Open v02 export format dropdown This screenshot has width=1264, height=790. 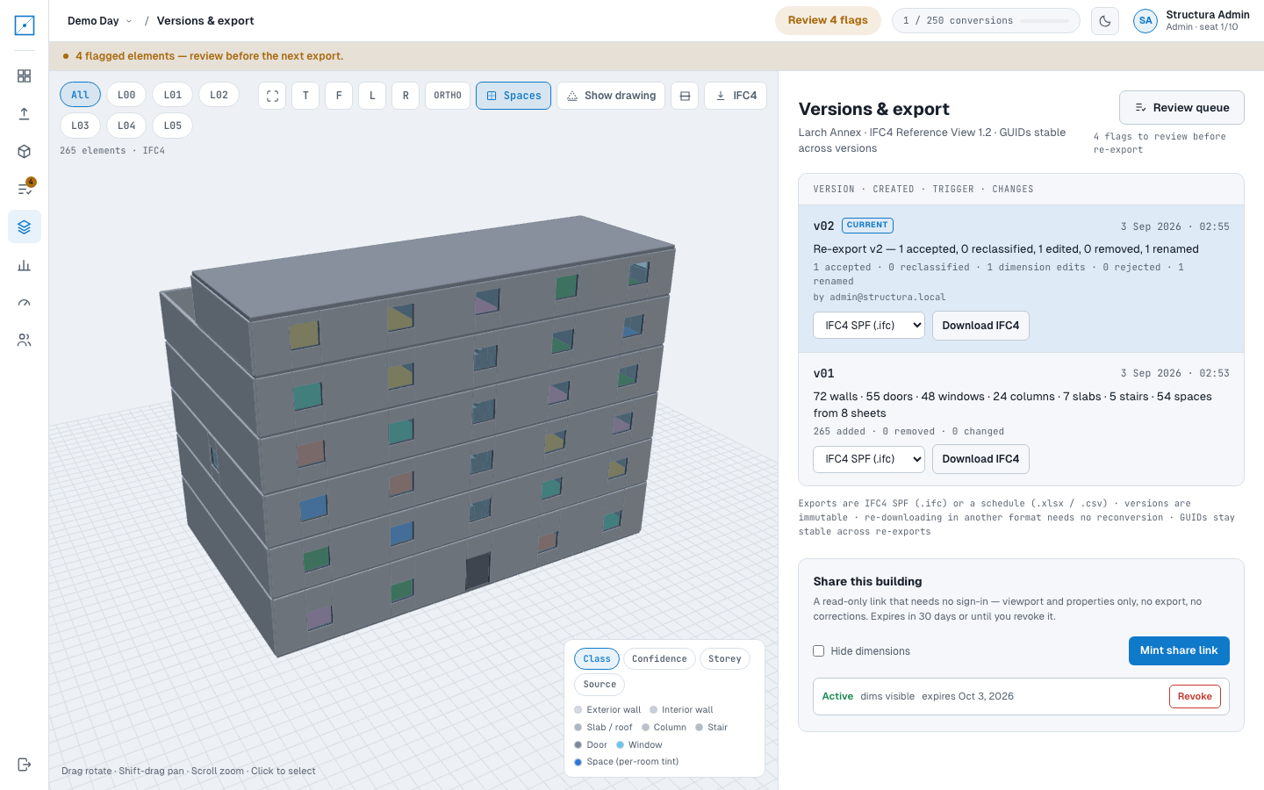click(x=869, y=326)
